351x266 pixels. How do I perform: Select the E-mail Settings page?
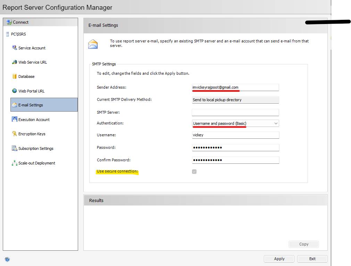pos(44,105)
